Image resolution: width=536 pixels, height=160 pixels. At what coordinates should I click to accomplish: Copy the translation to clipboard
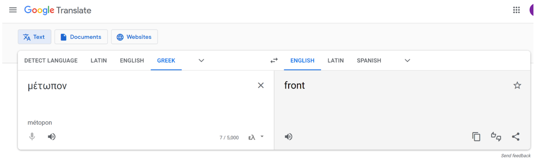coord(476,137)
